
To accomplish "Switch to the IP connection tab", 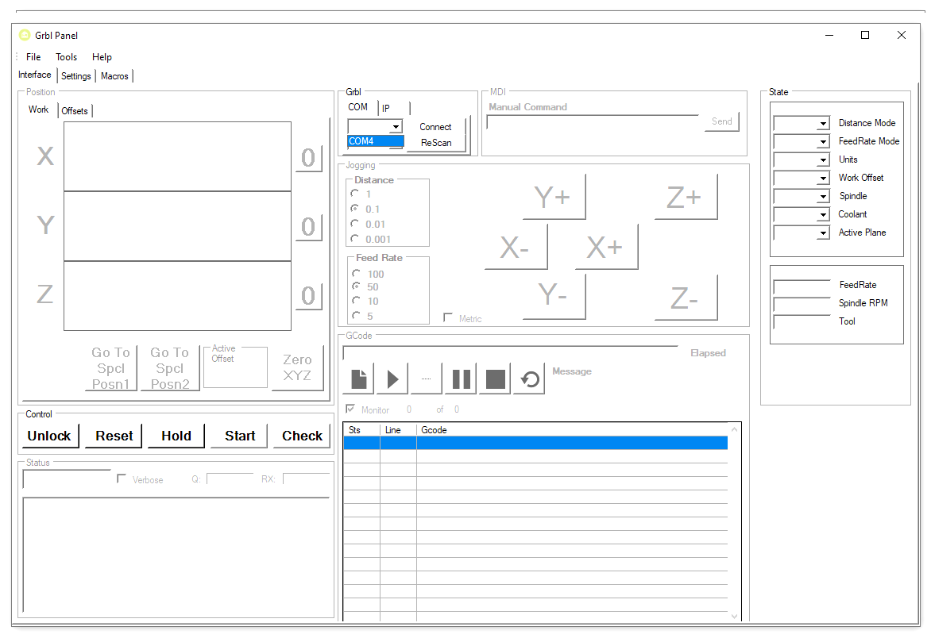I will point(386,109).
